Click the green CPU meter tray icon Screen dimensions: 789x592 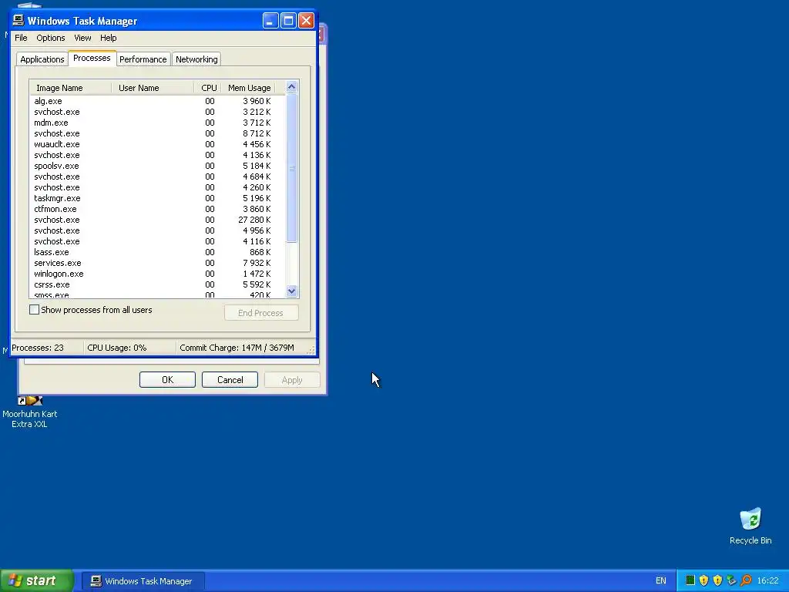(690, 580)
